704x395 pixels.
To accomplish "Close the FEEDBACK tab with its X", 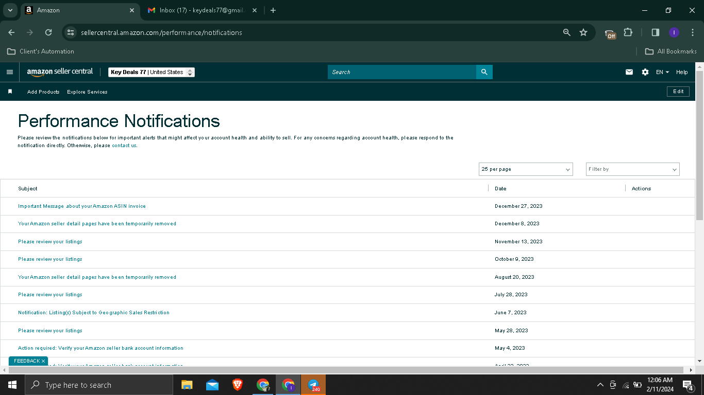I will coord(43,361).
